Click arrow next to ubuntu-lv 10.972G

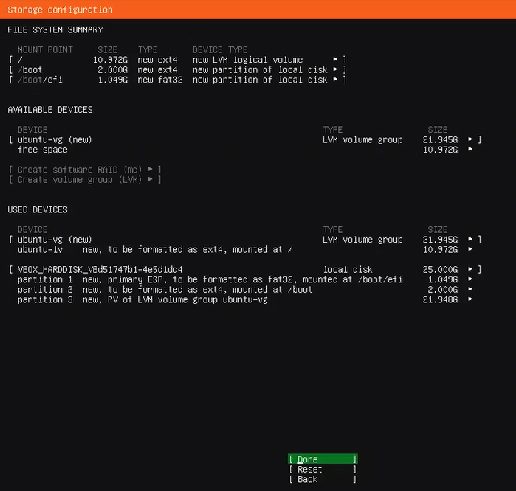coord(470,250)
